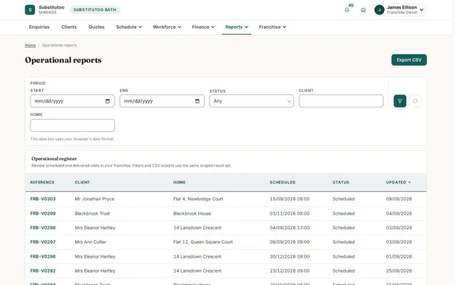Click 'Mrs Ann Collier' client cell
The image size is (455, 285).
(90, 242)
